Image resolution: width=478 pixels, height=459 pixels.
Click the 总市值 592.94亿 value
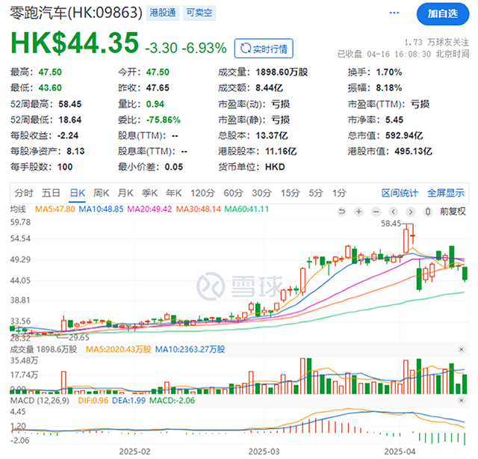point(404,135)
